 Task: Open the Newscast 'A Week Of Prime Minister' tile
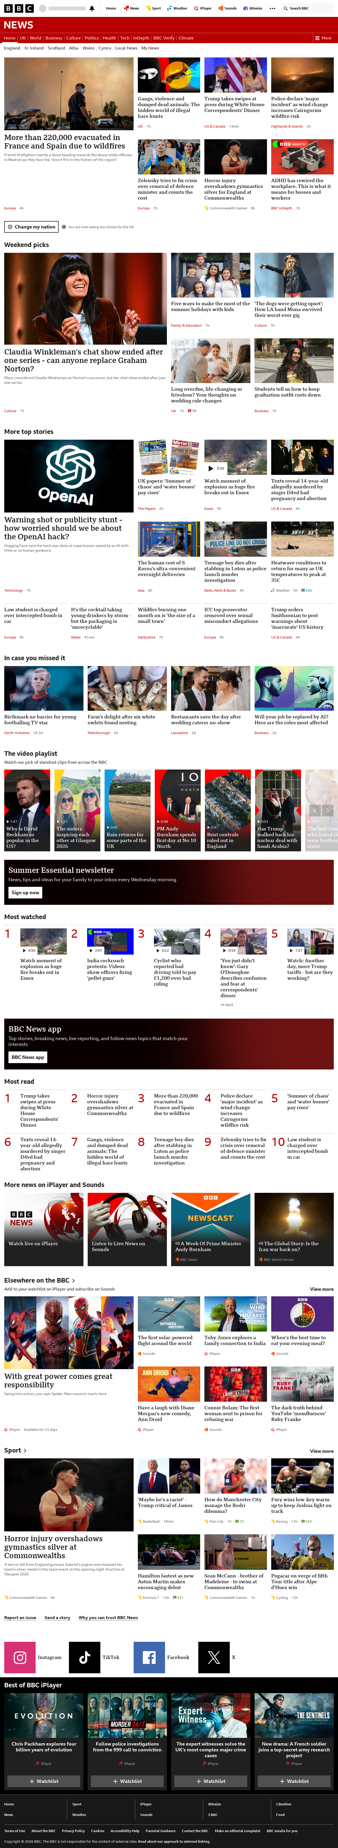(210, 1228)
